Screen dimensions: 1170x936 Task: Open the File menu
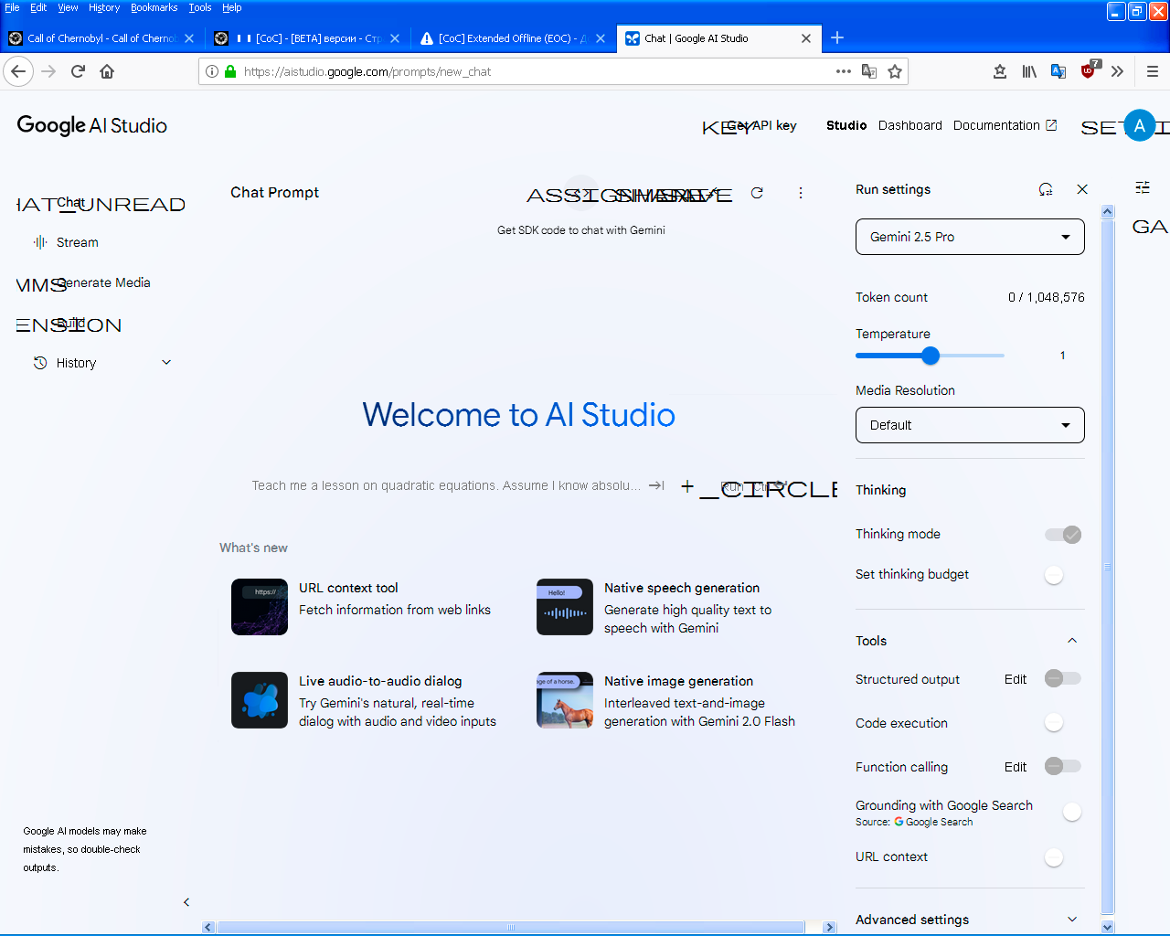point(12,7)
